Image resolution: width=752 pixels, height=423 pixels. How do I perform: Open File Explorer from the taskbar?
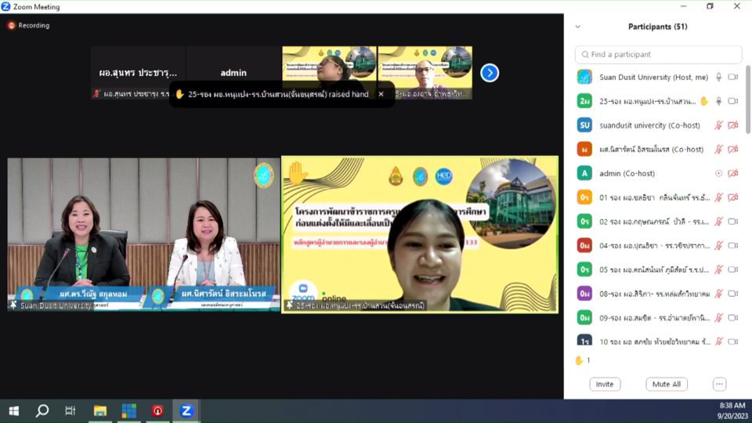coord(100,410)
